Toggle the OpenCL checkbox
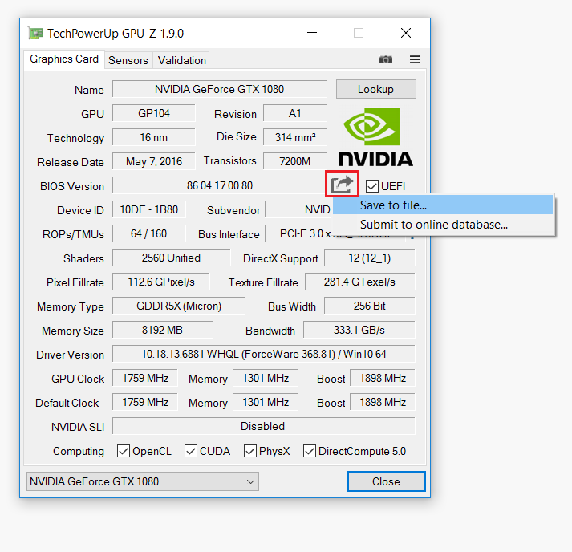Viewport: 572px width, 552px height. 124,451
